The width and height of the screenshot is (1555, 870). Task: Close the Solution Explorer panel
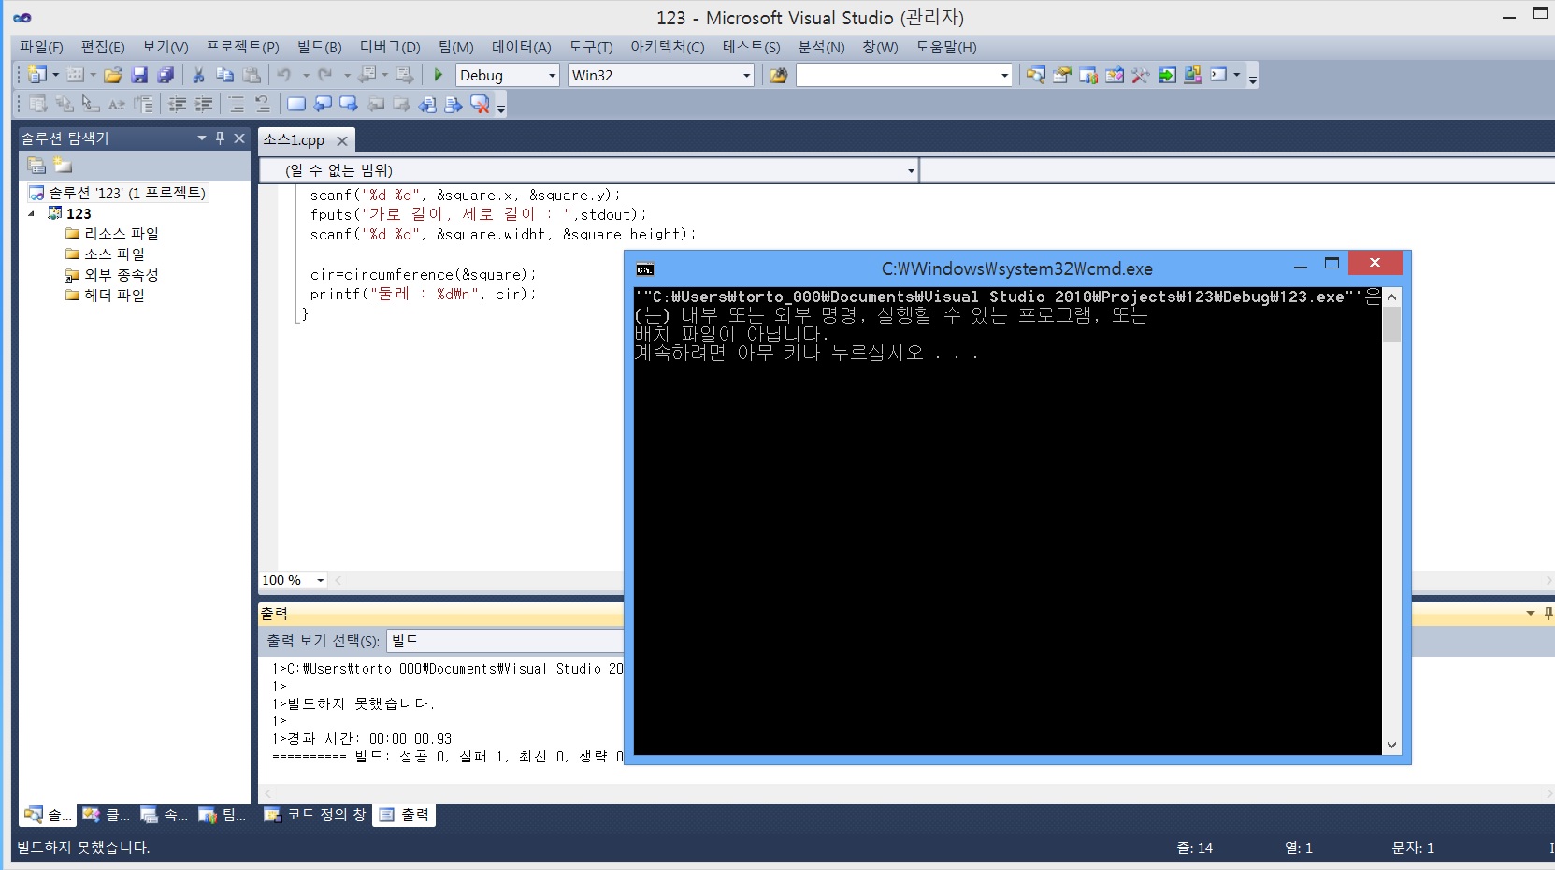coord(239,138)
